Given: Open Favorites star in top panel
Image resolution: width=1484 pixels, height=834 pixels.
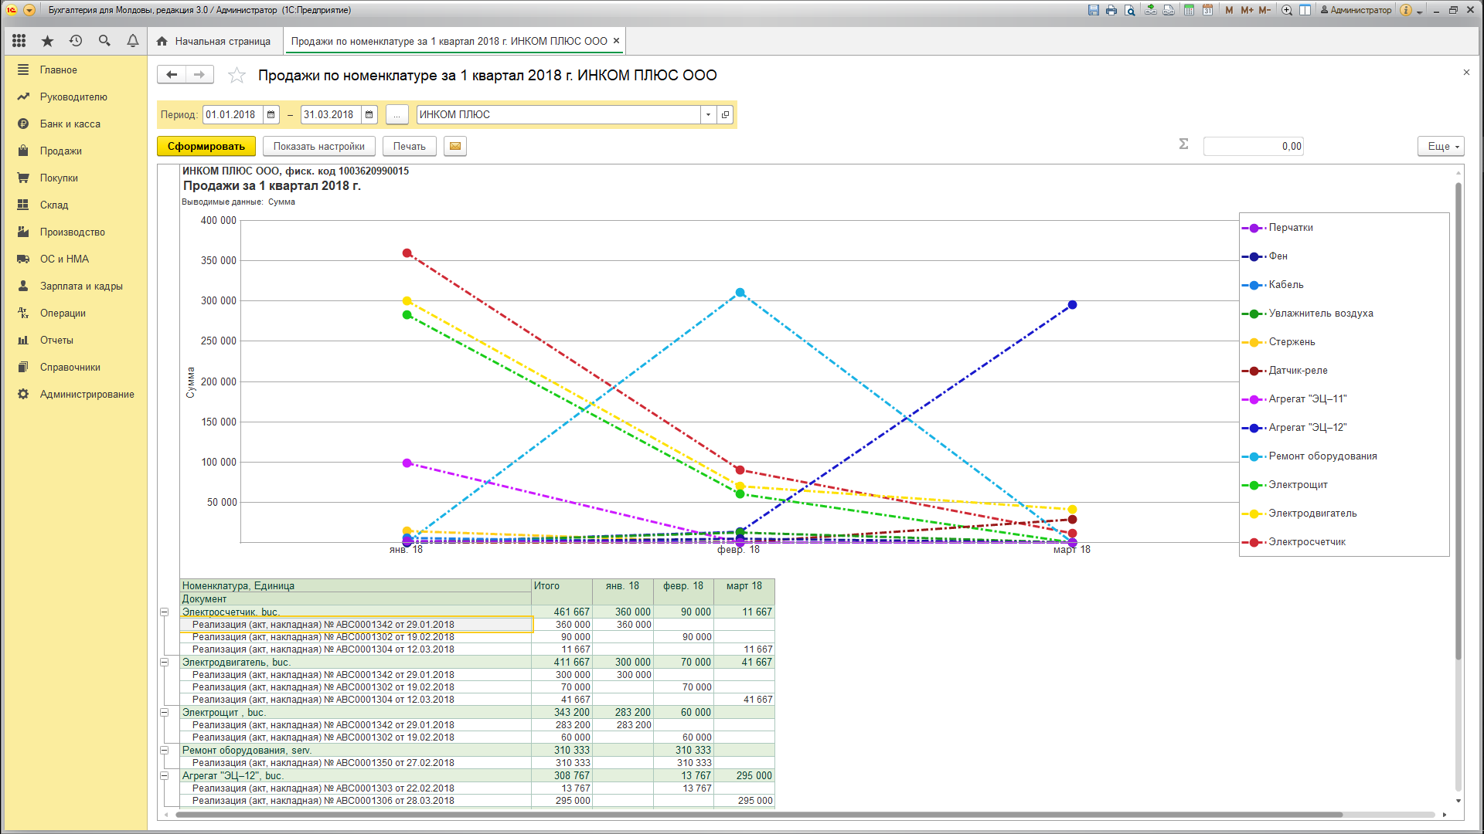Looking at the screenshot, I should (x=47, y=41).
